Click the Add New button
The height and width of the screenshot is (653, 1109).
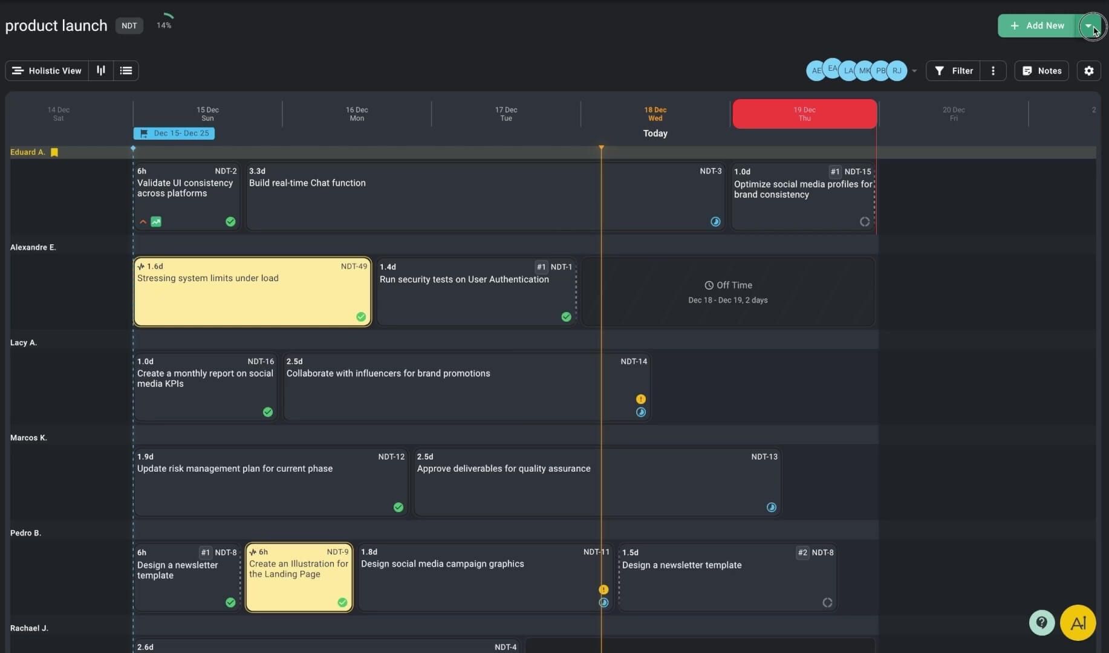tap(1038, 25)
